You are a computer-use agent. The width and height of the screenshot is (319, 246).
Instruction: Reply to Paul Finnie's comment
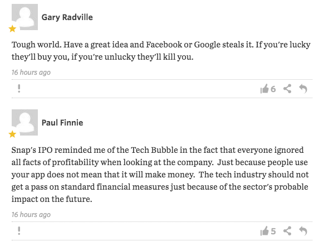tap(303, 231)
